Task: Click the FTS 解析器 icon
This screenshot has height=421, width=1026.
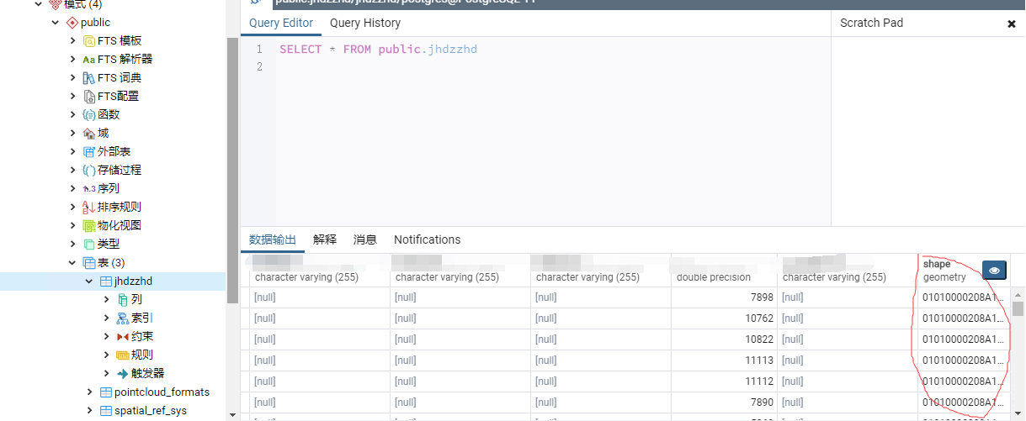Action: pyautogui.click(x=89, y=60)
